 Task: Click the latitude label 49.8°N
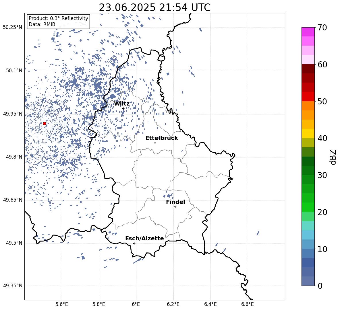(14, 157)
